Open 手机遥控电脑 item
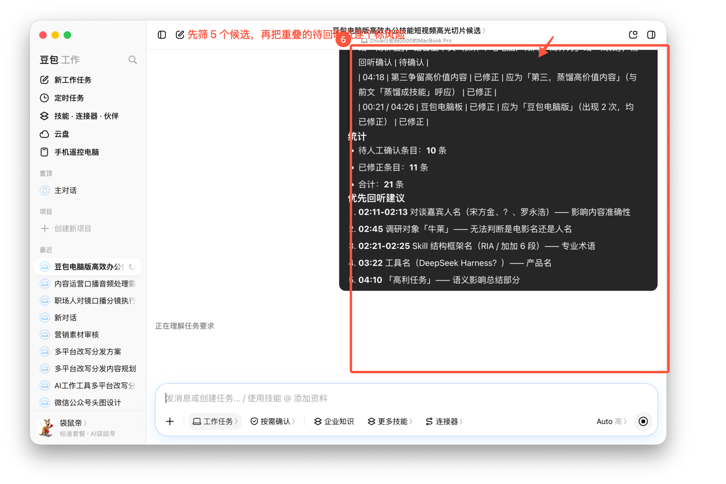 88,152
